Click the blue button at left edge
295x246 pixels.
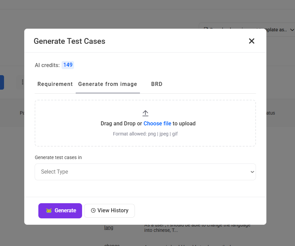tap(2, 82)
